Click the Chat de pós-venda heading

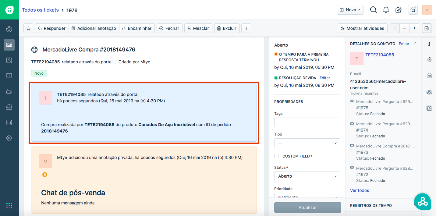[x=73, y=193]
